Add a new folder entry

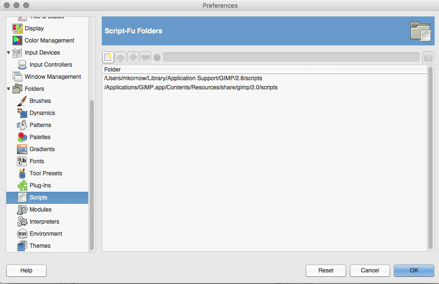(x=108, y=57)
